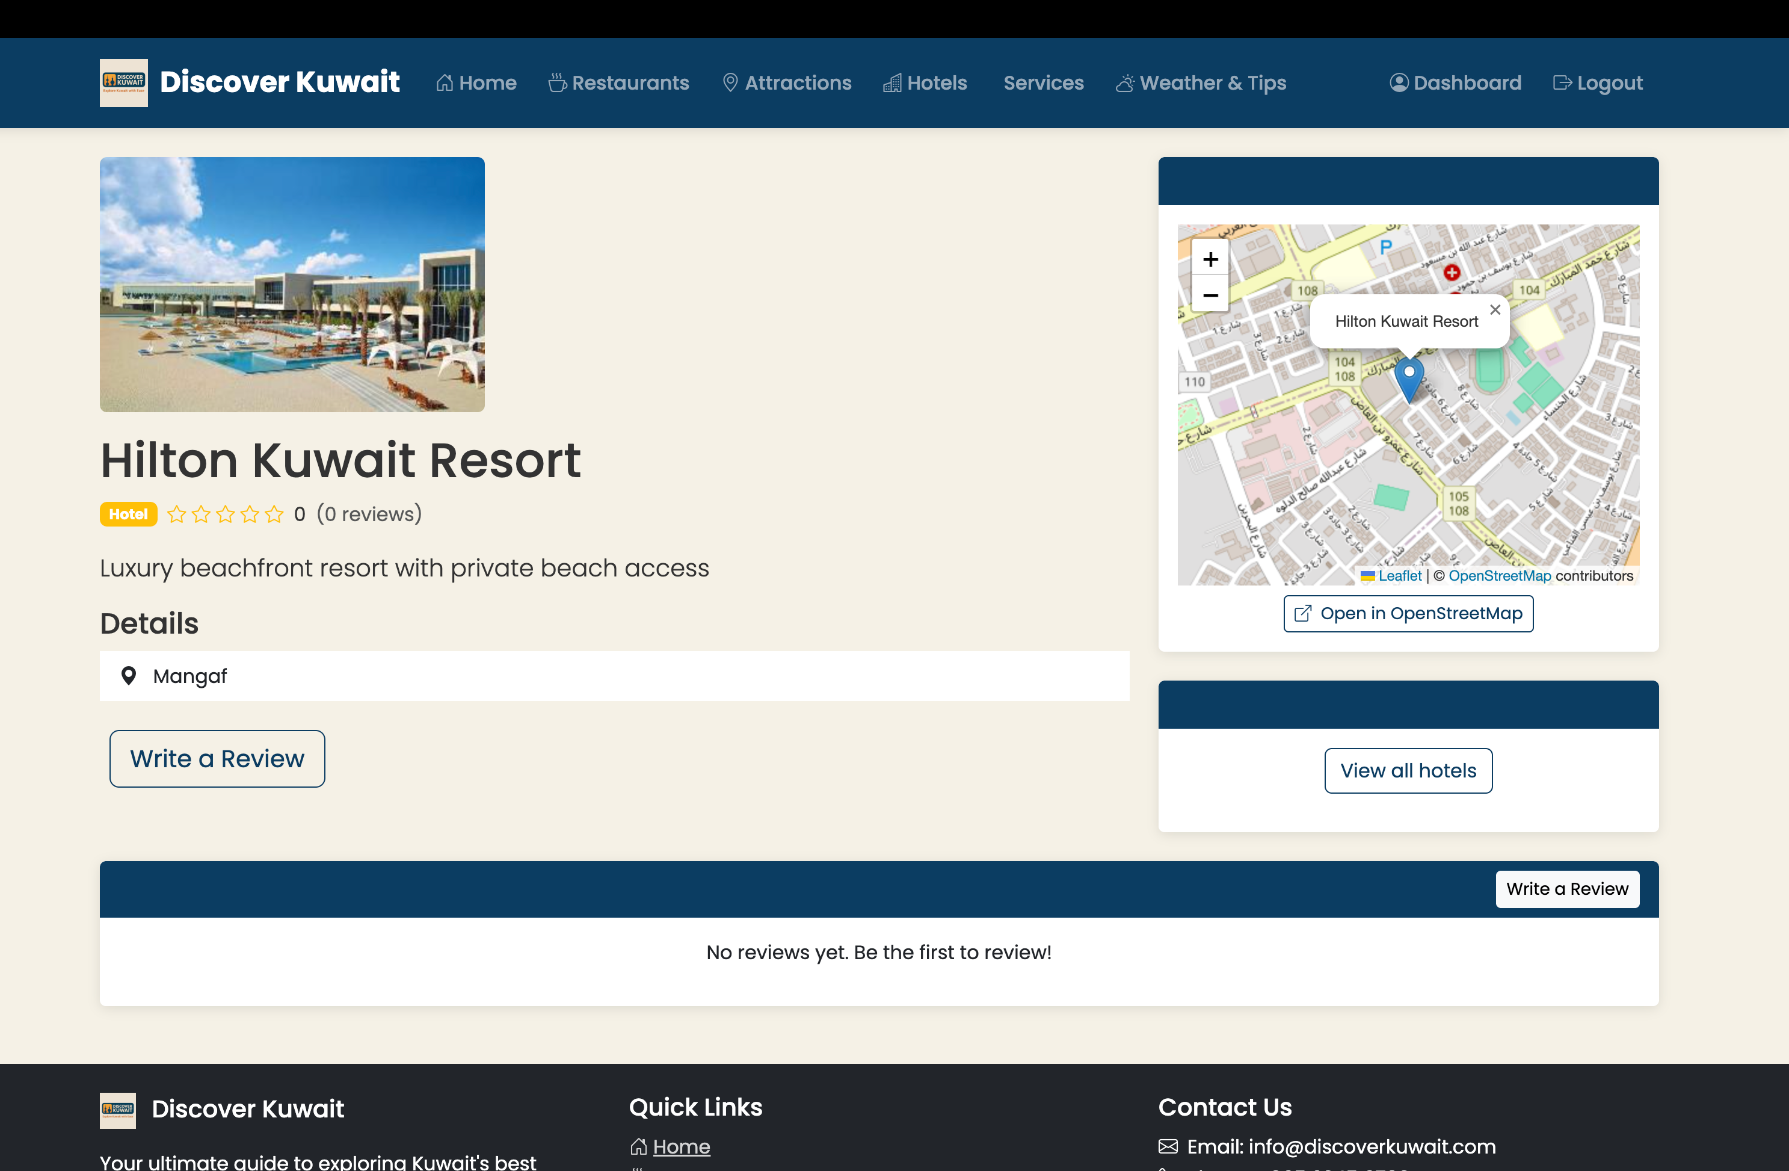Screen dimensions: 1789x1171
Task: Click Write a Review in reviews header
Action: point(1567,889)
